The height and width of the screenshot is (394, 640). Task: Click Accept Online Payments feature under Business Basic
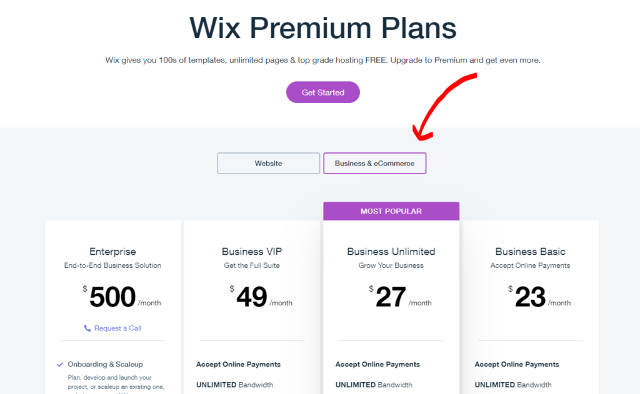tap(517, 364)
